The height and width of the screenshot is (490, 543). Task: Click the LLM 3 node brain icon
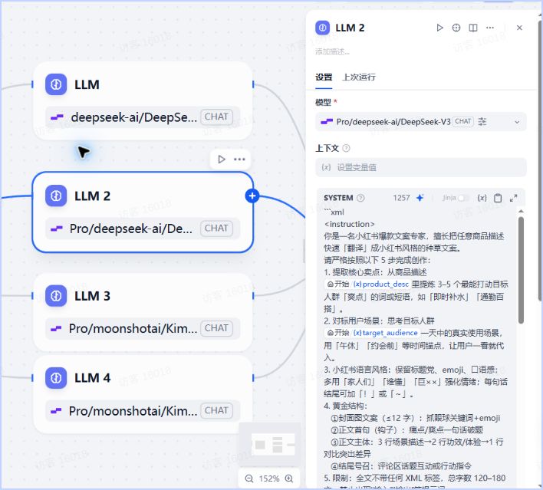[56, 296]
